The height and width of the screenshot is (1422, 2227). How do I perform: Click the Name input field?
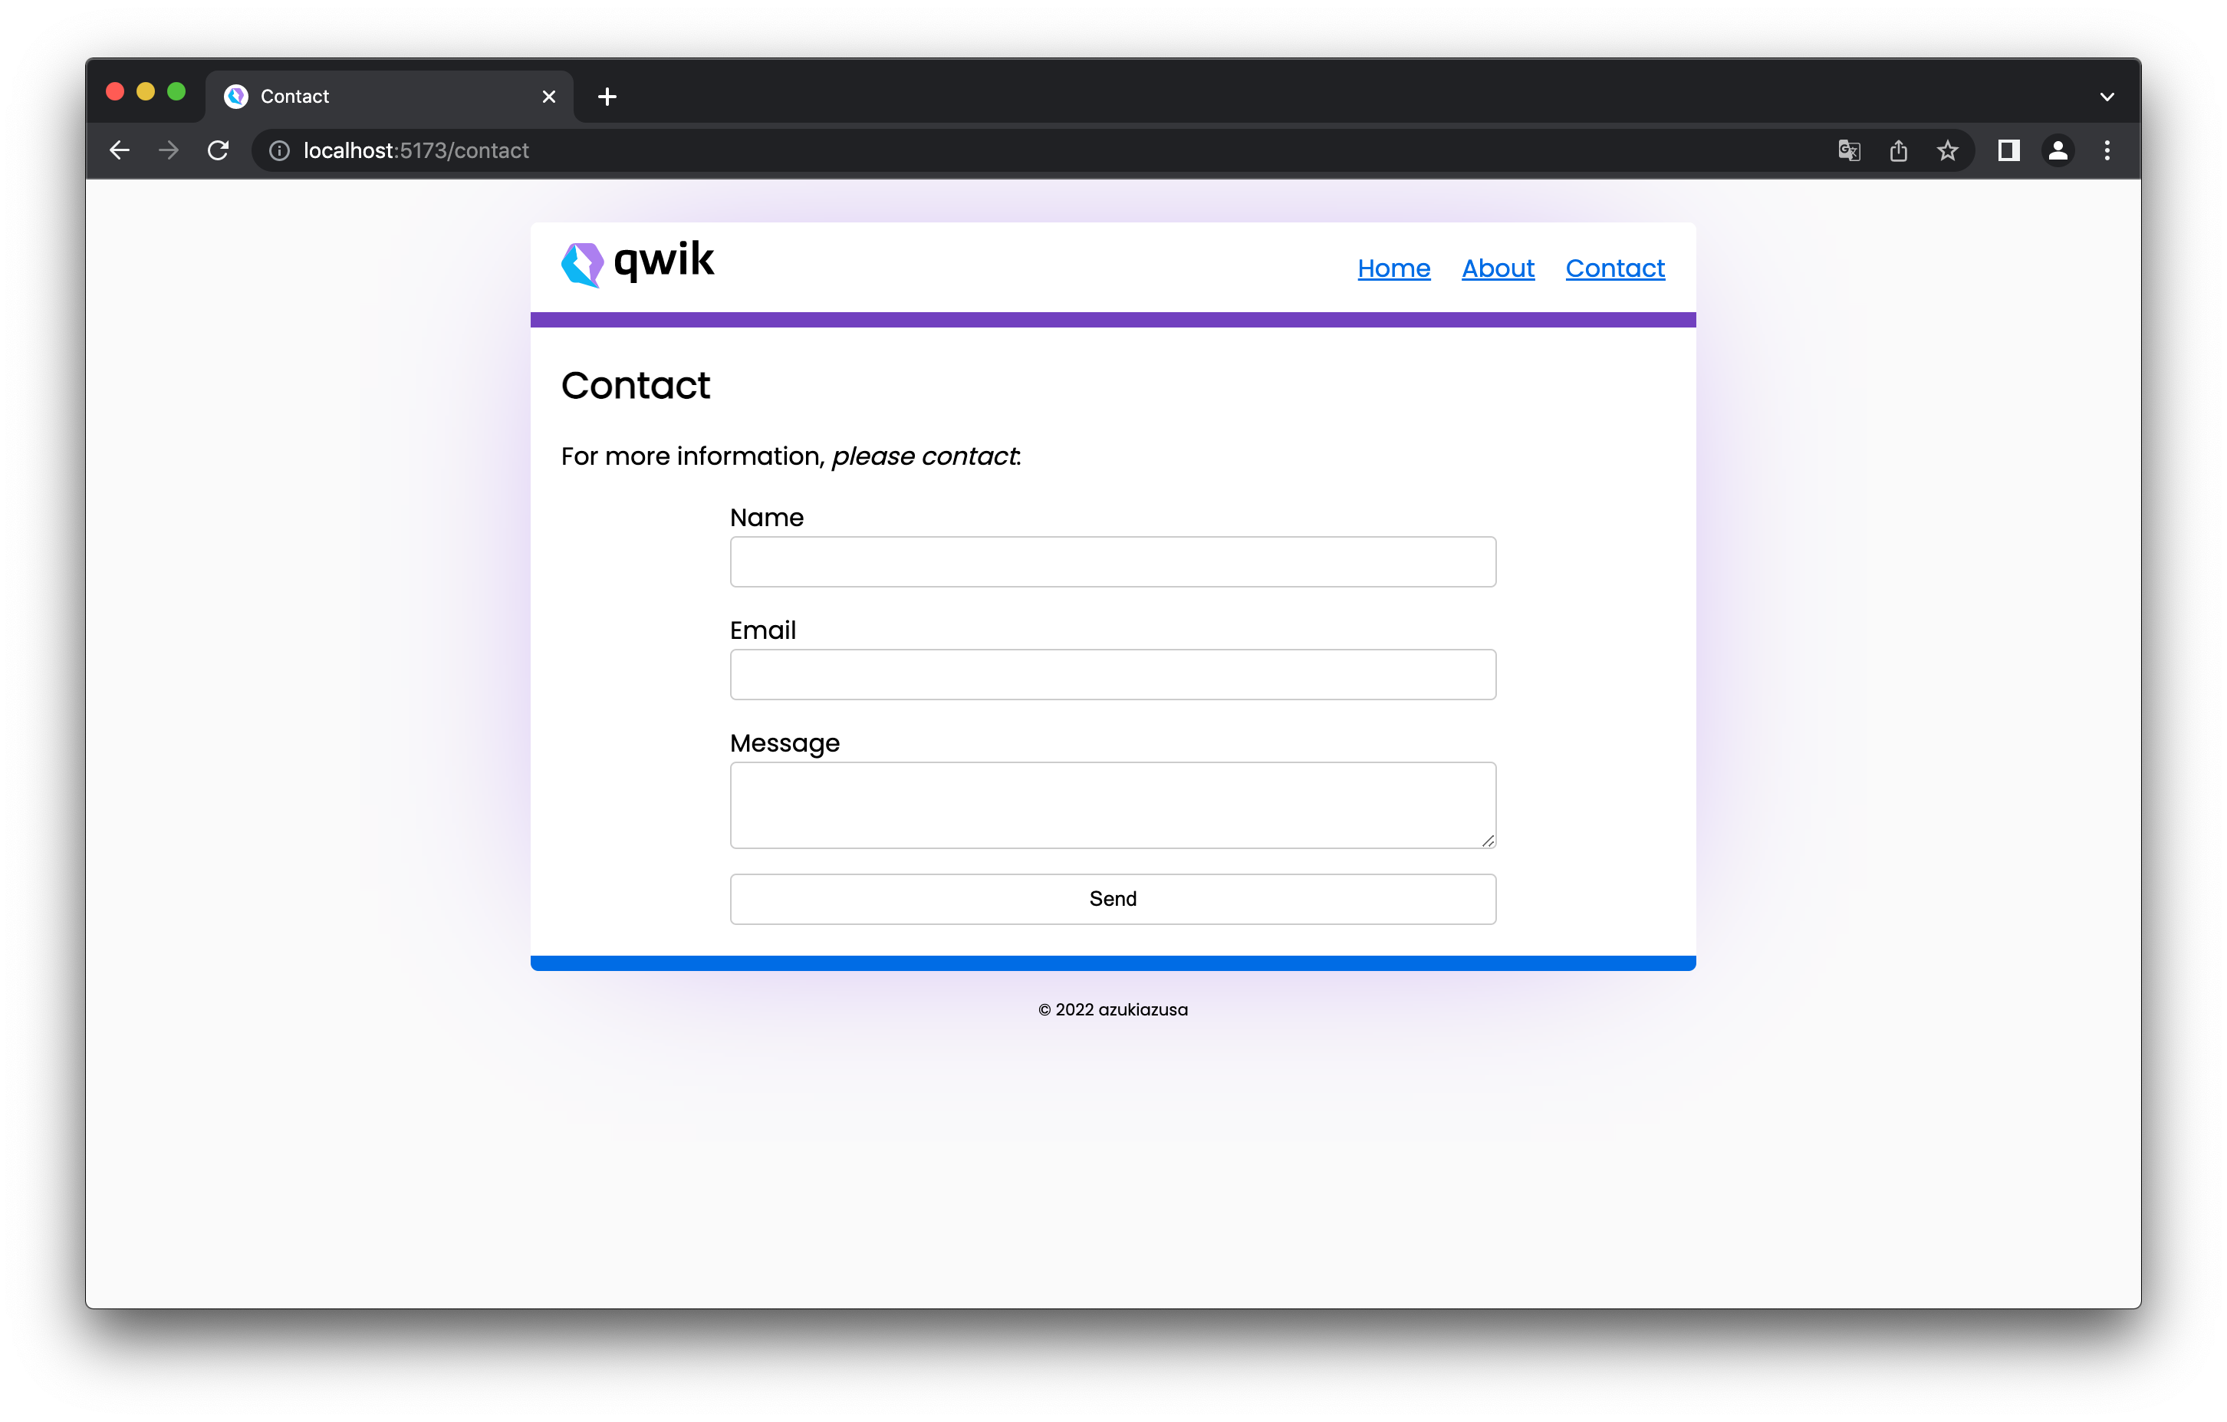point(1113,561)
